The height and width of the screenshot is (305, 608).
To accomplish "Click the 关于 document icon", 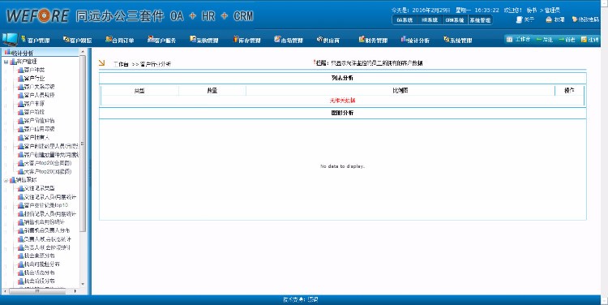I will coord(519,19).
